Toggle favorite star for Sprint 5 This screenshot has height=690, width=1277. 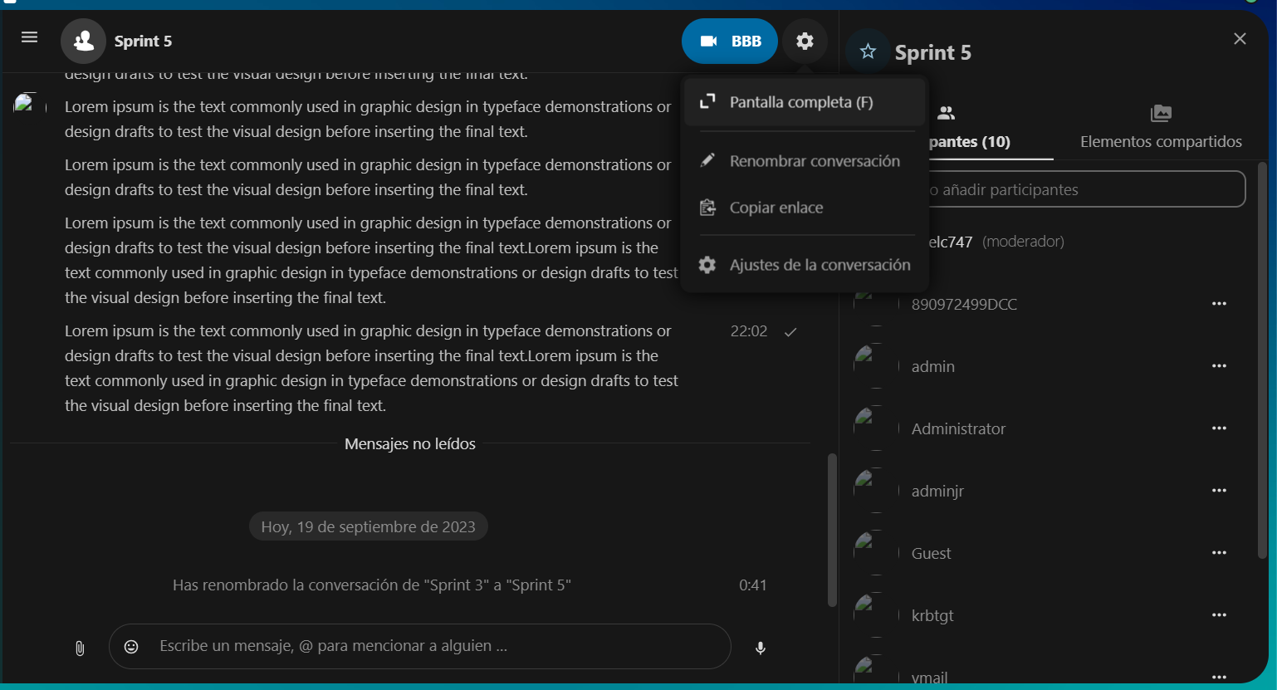868,51
